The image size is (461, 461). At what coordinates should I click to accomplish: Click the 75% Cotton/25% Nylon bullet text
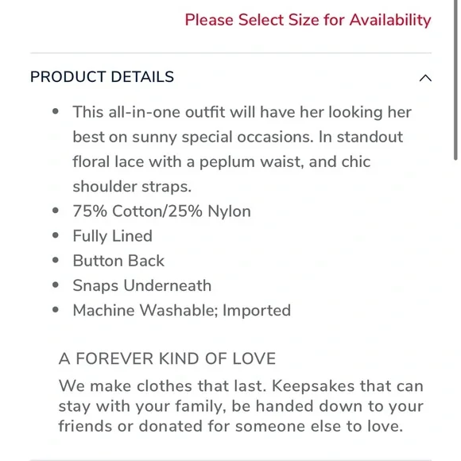click(161, 211)
